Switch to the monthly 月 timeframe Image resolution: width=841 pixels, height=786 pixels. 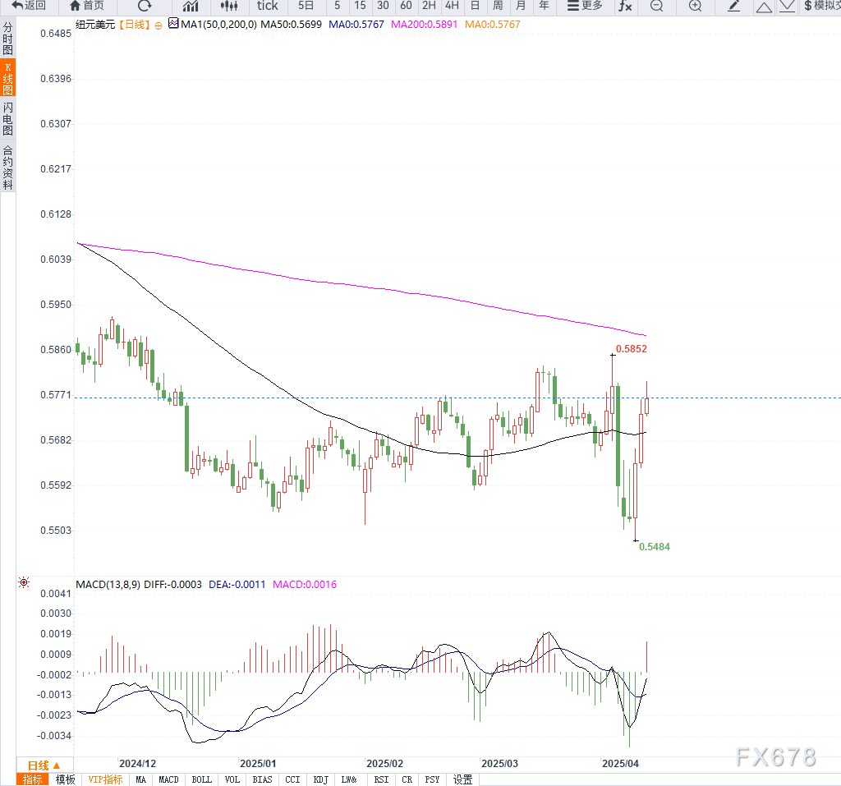point(520,6)
